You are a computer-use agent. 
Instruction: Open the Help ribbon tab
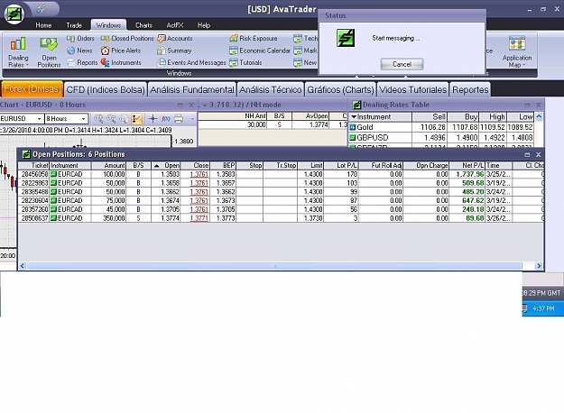coord(204,25)
